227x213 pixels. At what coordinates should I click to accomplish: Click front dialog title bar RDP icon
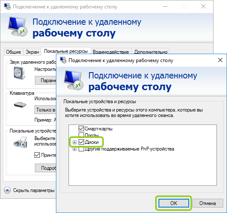[63, 60]
